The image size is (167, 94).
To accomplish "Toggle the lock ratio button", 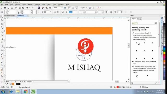I will (39, 12).
